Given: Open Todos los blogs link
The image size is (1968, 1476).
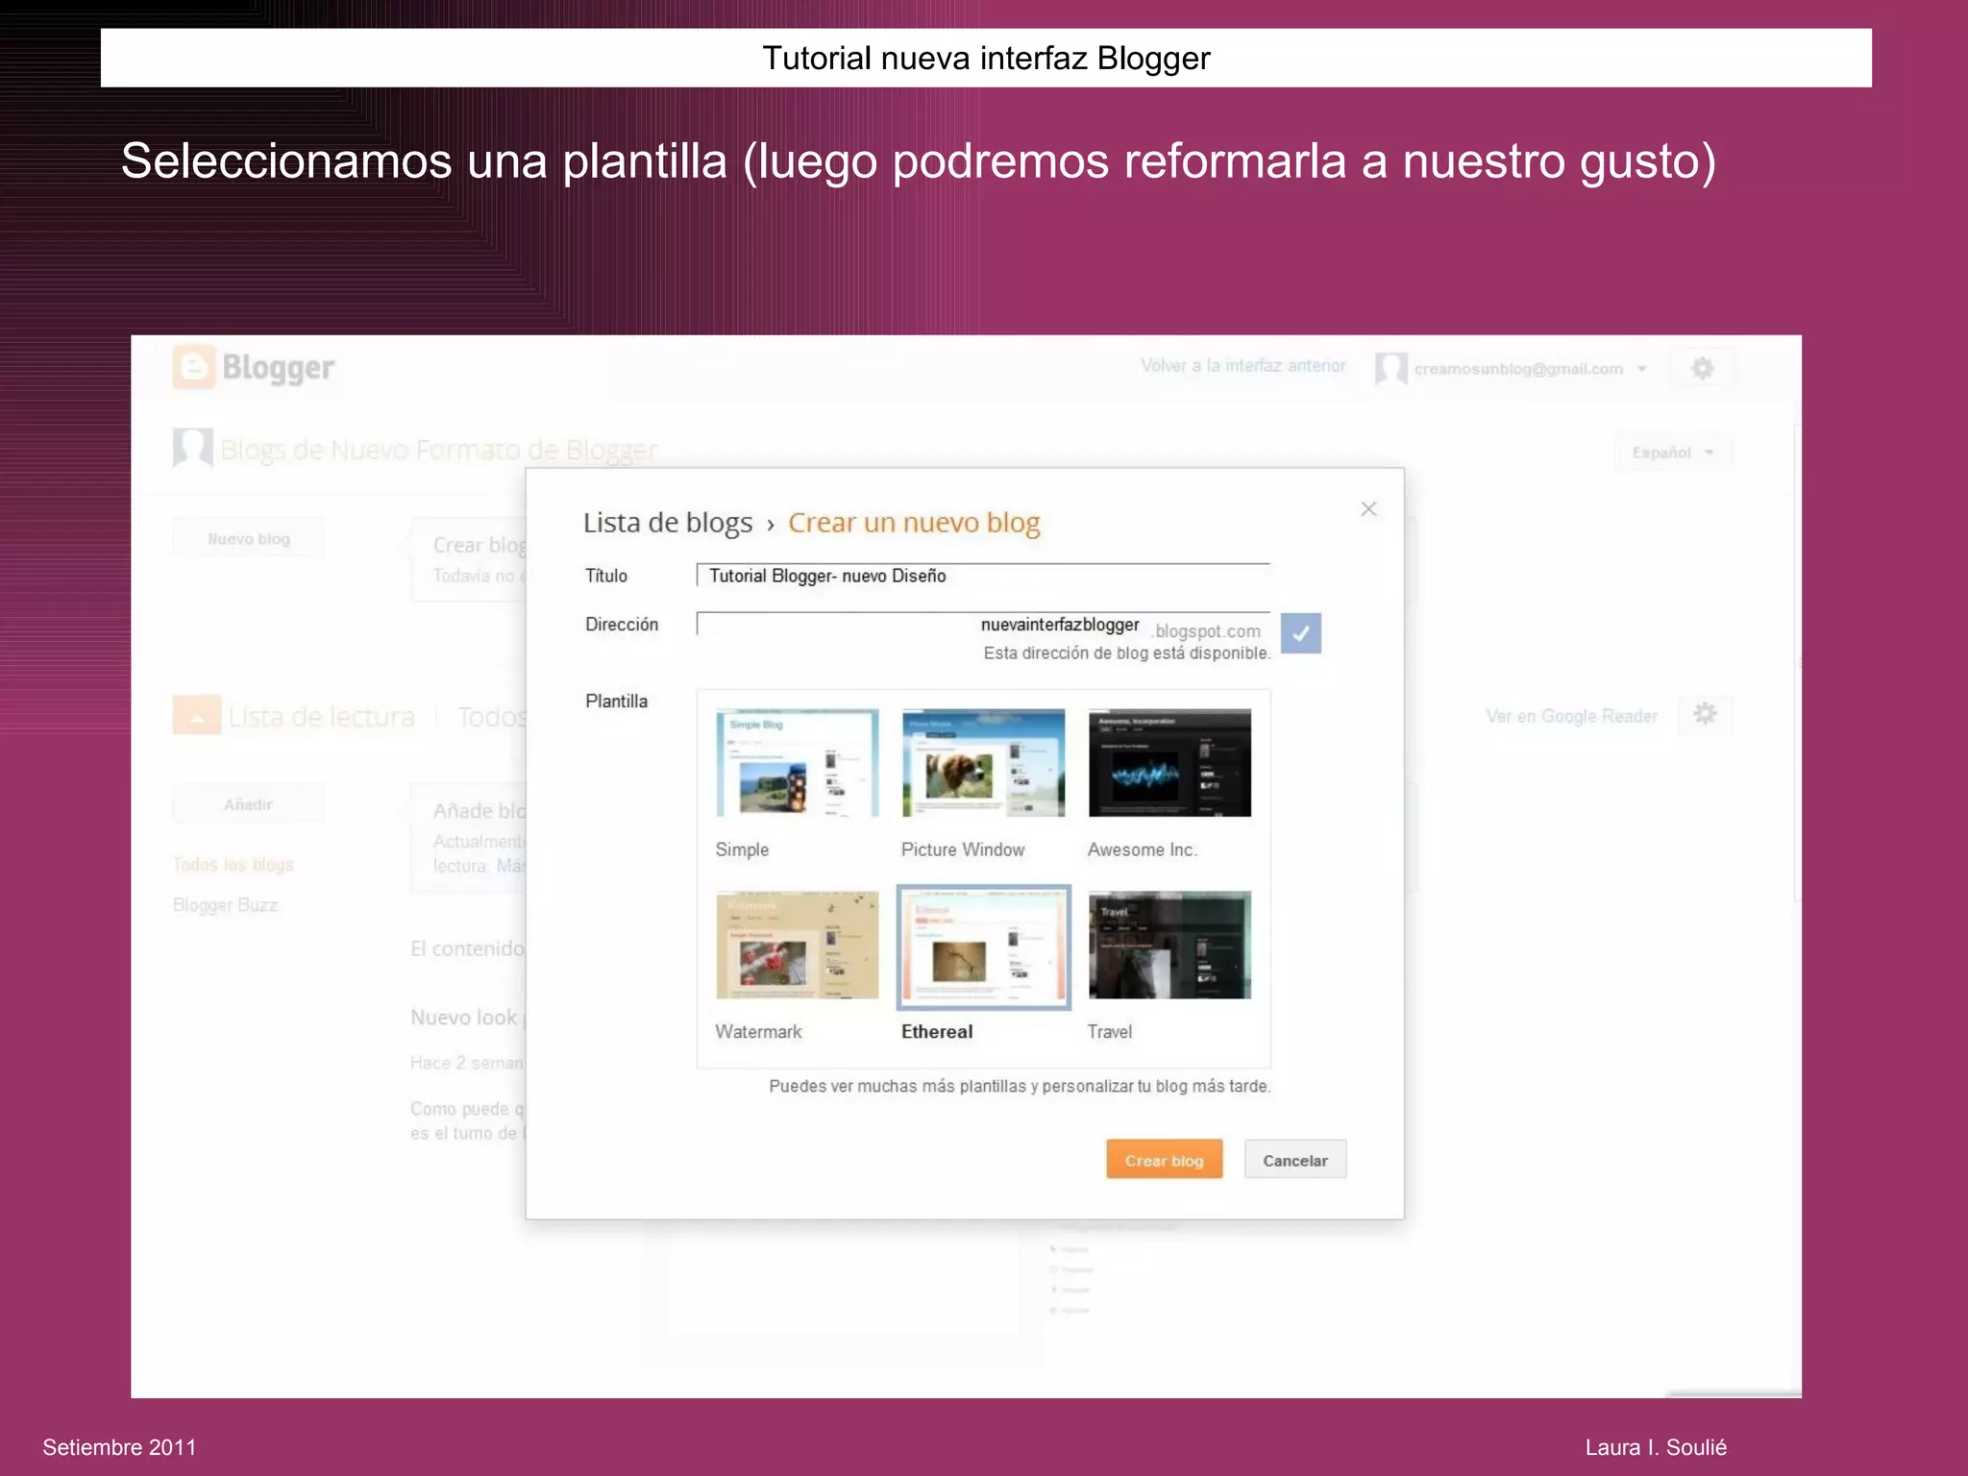Looking at the screenshot, I should tap(234, 864).
